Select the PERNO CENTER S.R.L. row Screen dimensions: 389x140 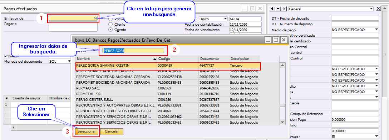(168, 100)
